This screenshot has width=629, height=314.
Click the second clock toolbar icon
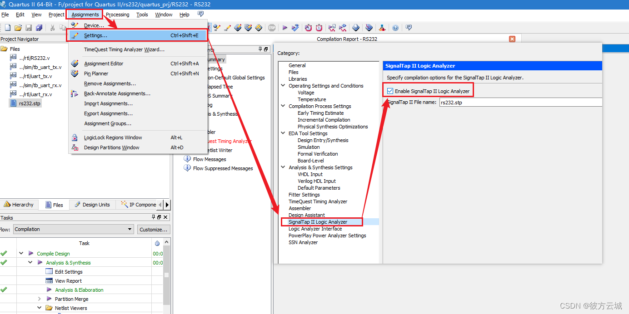319,28
